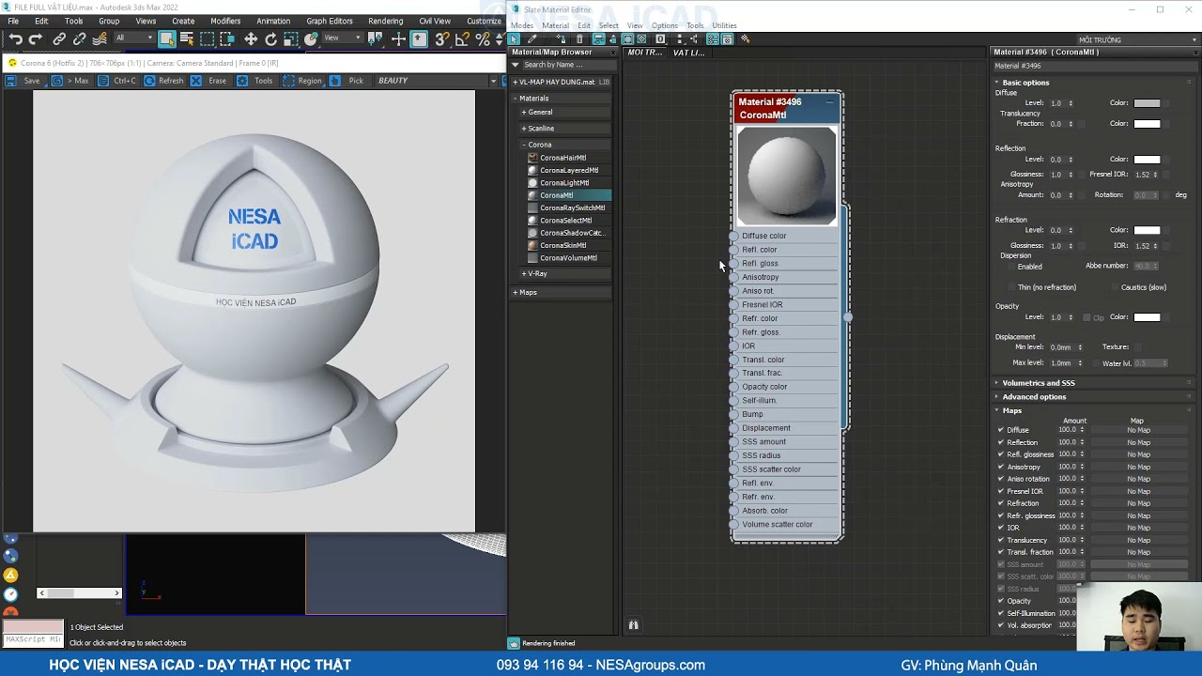Open the Modes menu in Slate Material Editor
The height and width of the screenshot is (676, 1202).
(x=522, y=25)
